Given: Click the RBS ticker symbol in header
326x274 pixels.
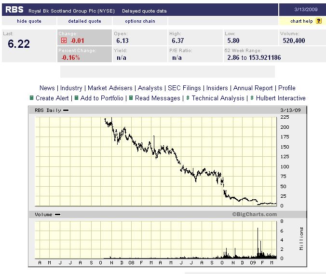Looking at the screenshot, I should pyautogui.click(x=14, y=10).
